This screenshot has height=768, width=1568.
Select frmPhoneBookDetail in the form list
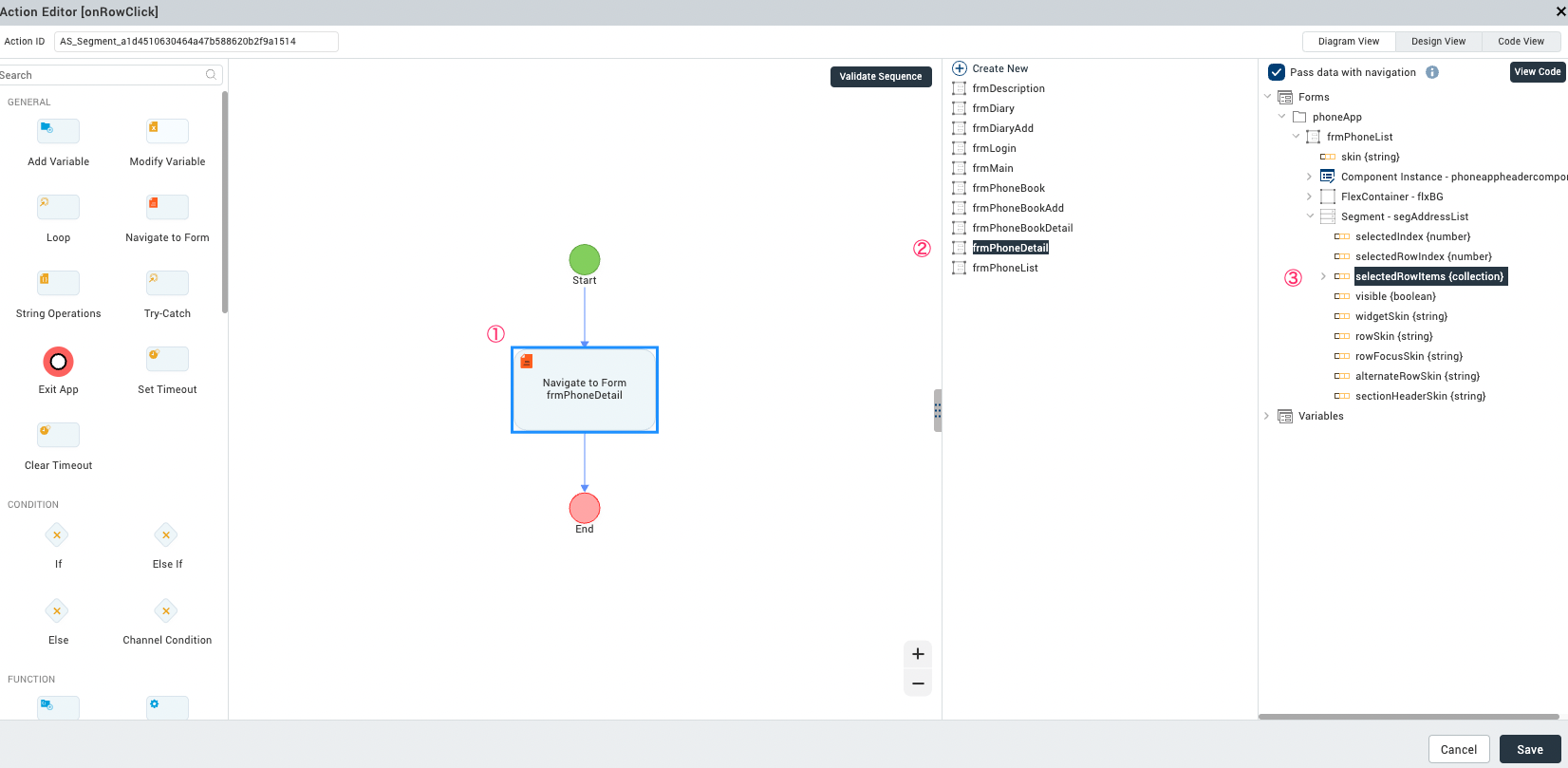coord(1022,228)
